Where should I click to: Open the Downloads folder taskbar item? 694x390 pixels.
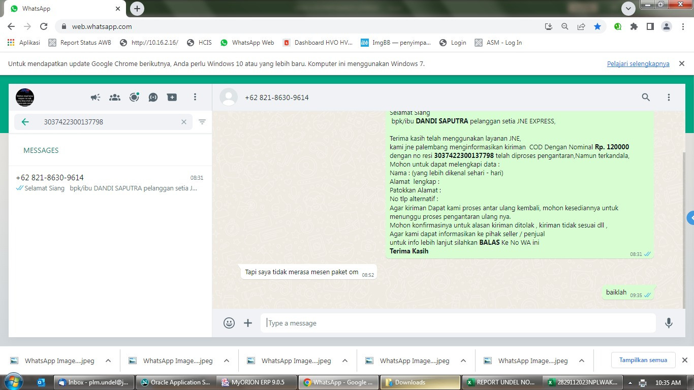pyautogui.click(x=420, y=382)
